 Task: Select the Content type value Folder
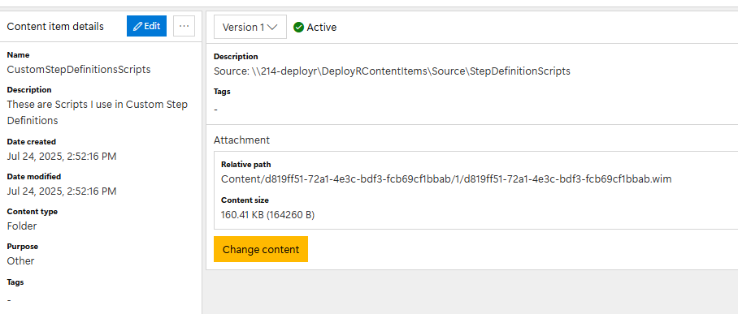[22, 226]
